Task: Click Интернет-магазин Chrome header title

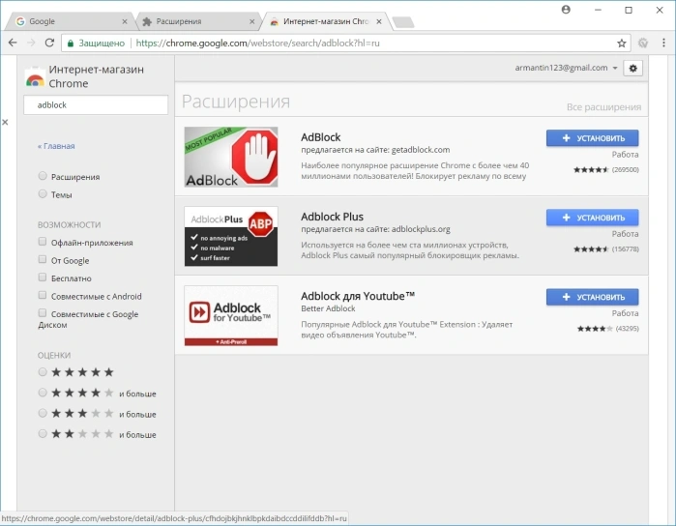Action: coord(96,76)
